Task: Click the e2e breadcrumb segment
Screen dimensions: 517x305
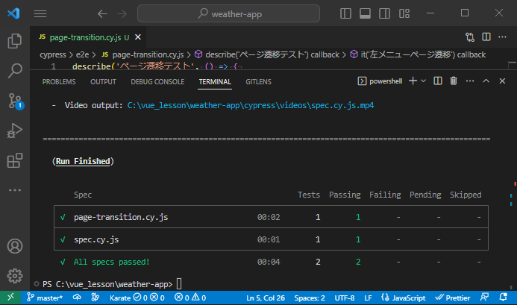Action: 82,54
